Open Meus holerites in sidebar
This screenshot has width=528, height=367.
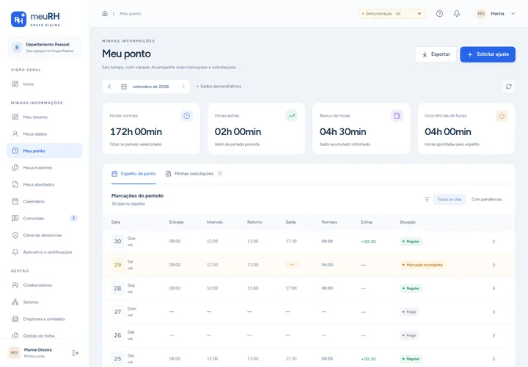(x=45, y=167)
